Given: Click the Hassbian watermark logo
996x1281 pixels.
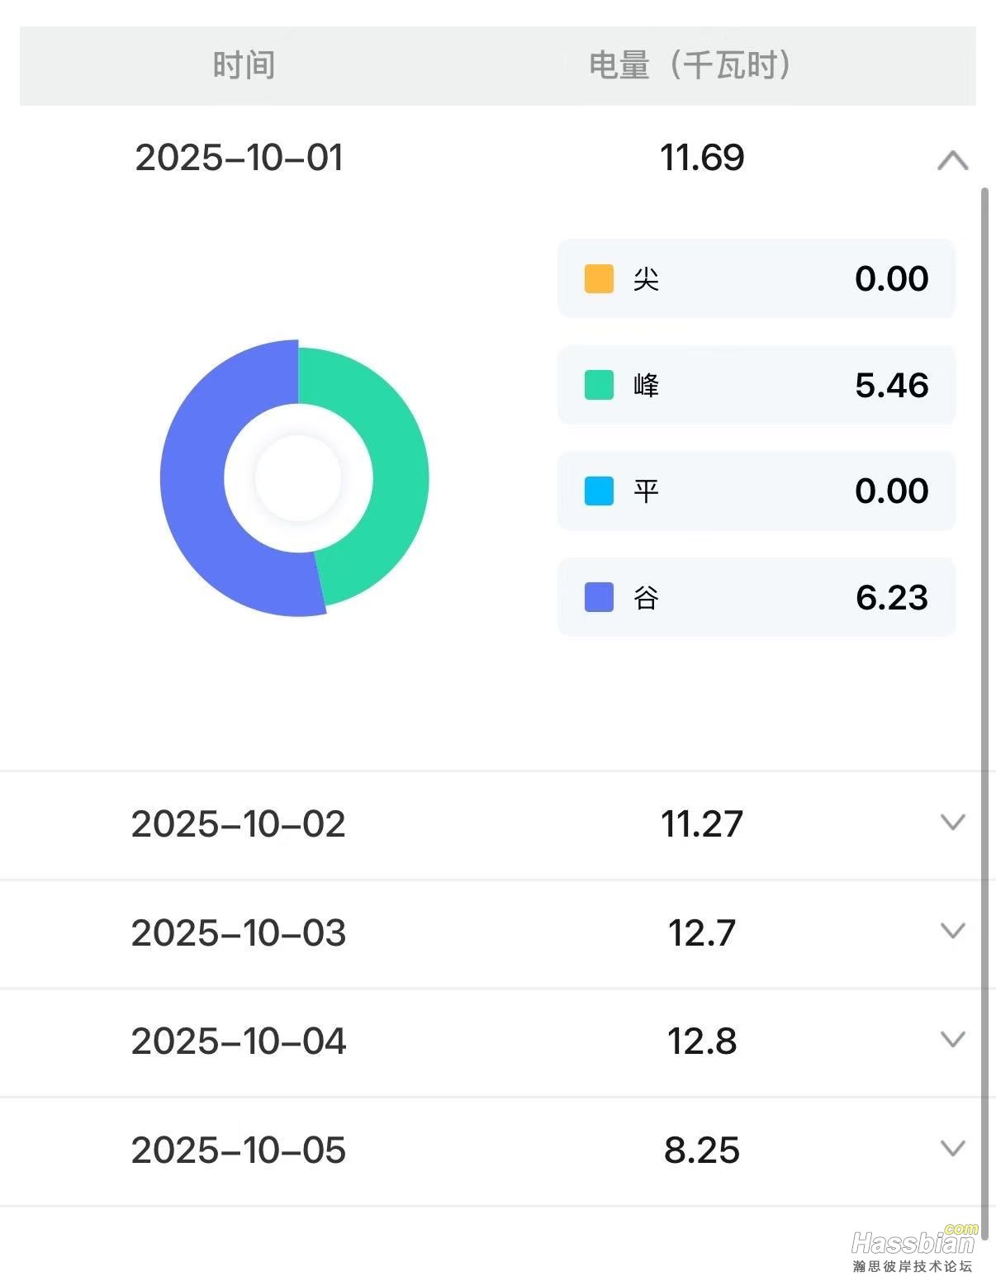Looking at the screenshot, I should click(x=913, y=1245).
